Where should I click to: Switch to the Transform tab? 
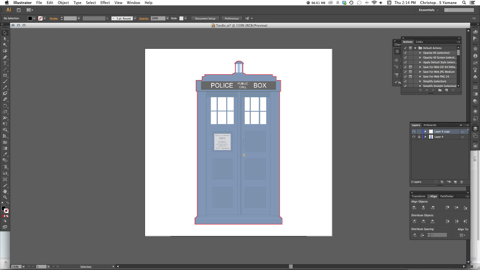tap(418, 196)
